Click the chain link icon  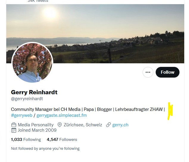click(108, 125)
